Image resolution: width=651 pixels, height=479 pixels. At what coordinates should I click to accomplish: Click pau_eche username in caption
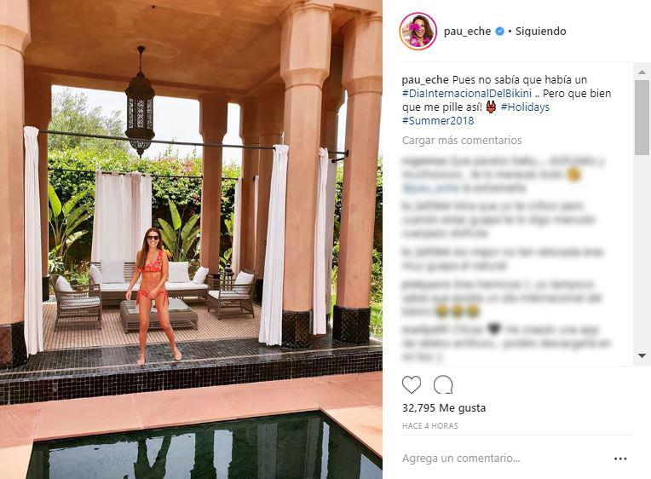coord(425,80)
